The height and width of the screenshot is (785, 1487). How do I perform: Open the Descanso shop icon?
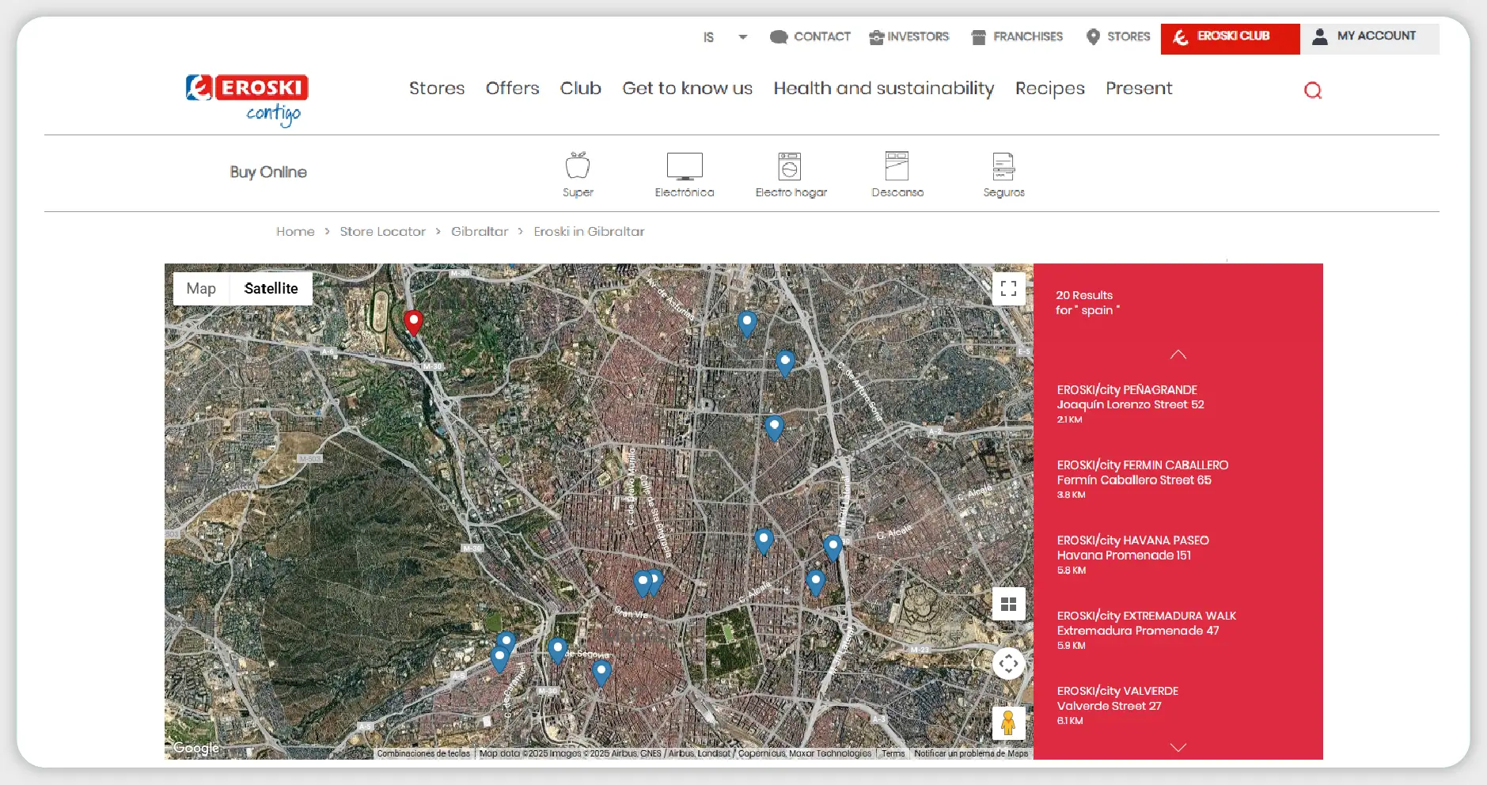[x=897, y=175]
